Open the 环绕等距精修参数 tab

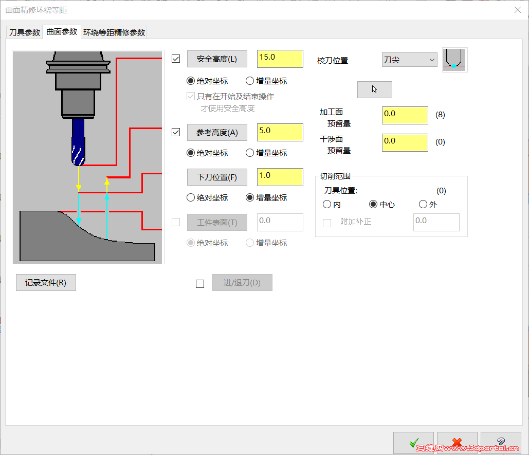tap(114, 32)
